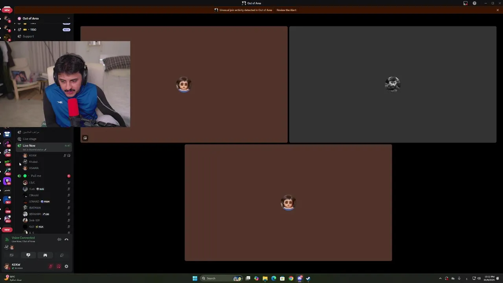Open the Twitch purple server icon

pos(7,181)
